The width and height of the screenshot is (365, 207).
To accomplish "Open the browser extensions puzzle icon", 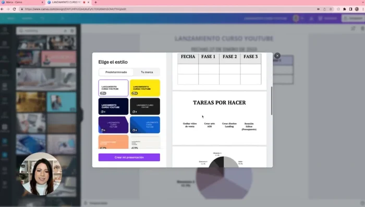I will 345,9.
